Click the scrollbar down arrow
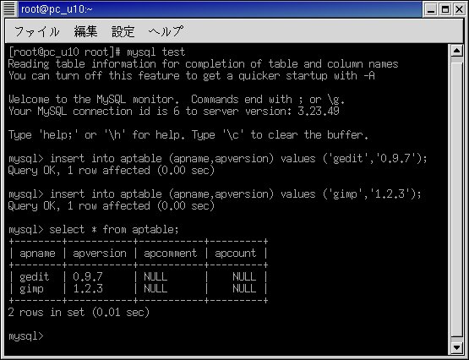This screenshot has height=360, width=469. click(456, 347)
